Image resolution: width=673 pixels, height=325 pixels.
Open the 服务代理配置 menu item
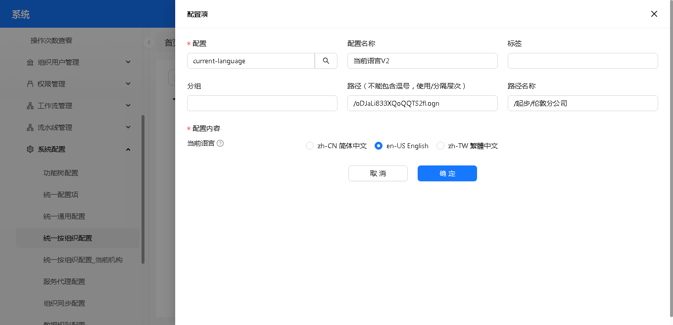coord(64,282)
